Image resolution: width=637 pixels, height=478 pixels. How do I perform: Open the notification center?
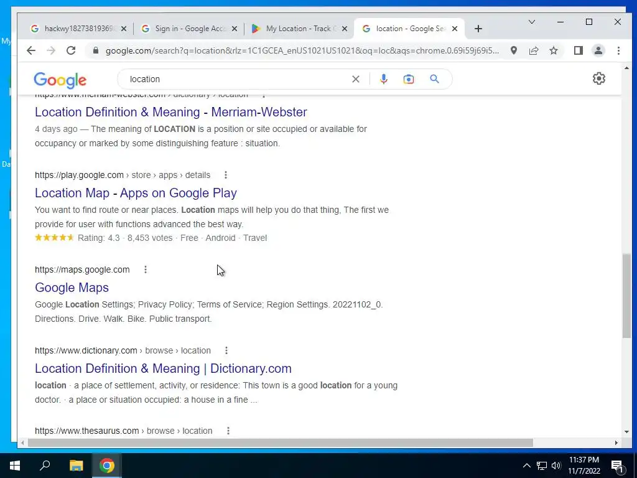coord(618,466)
